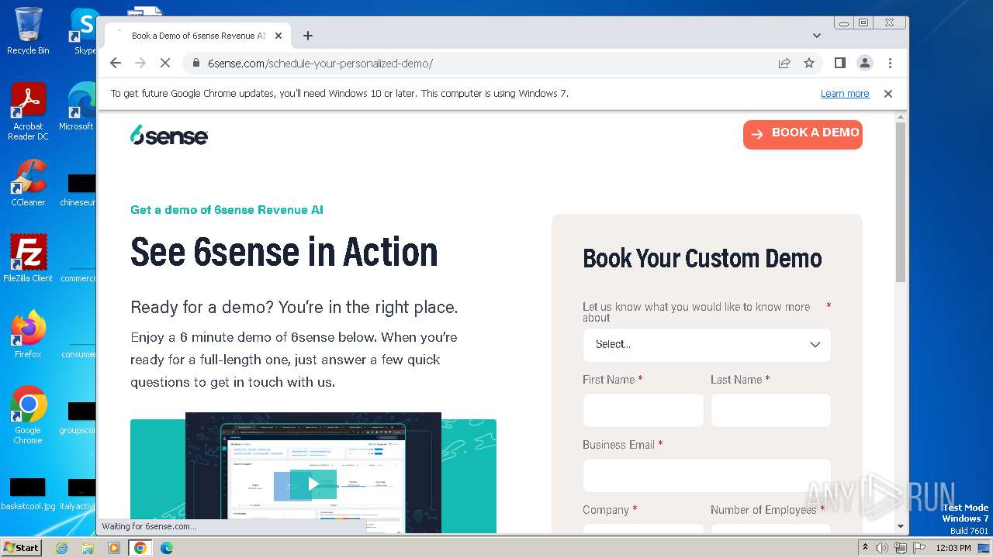Open Acrobat Reader DC desktop icon
Viewport: 993px width, 558px height.
[28, 112]
